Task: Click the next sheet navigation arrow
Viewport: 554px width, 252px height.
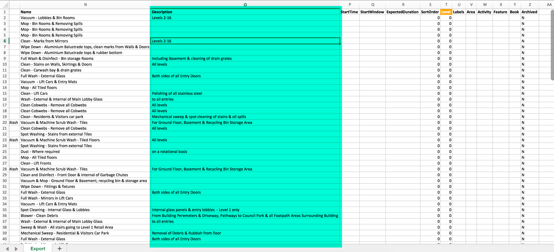Action: [16, 249]
